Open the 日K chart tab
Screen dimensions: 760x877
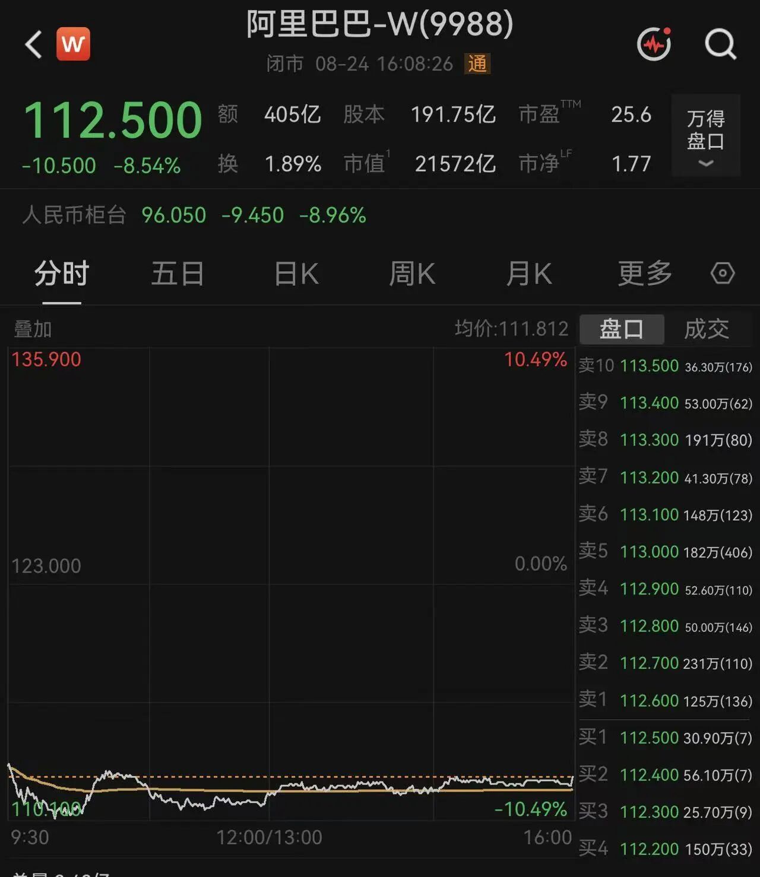(x=296, y=274)
